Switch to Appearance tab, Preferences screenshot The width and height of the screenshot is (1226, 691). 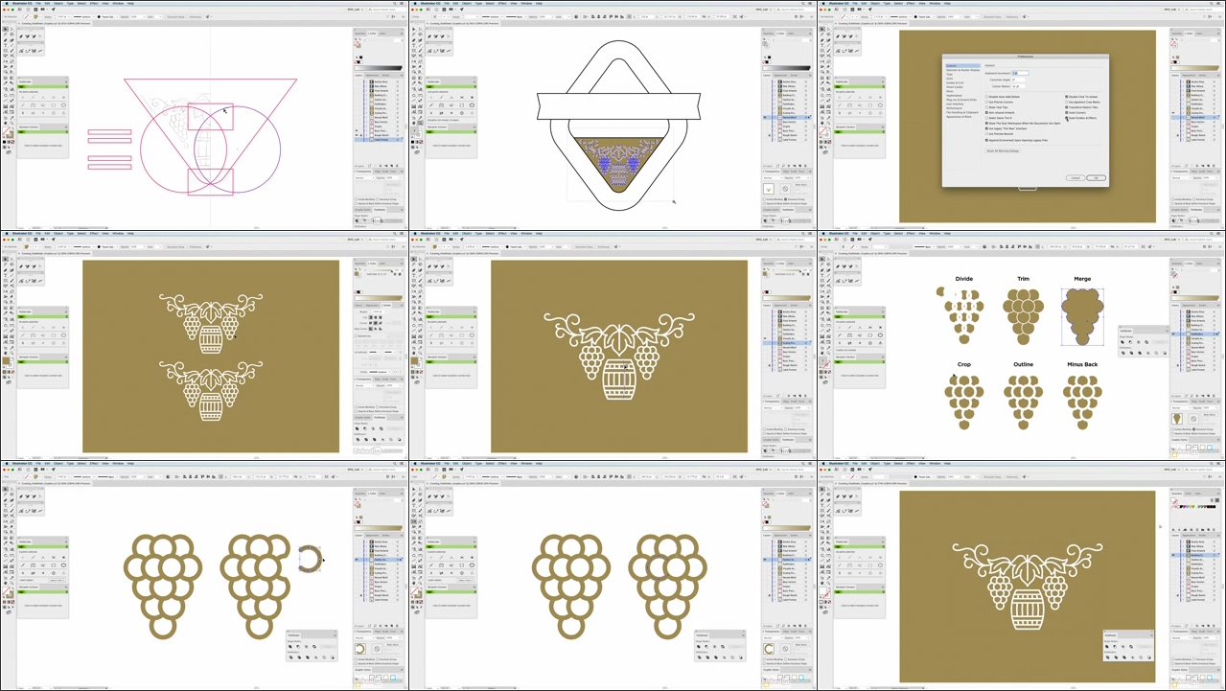click(1189, 76)
